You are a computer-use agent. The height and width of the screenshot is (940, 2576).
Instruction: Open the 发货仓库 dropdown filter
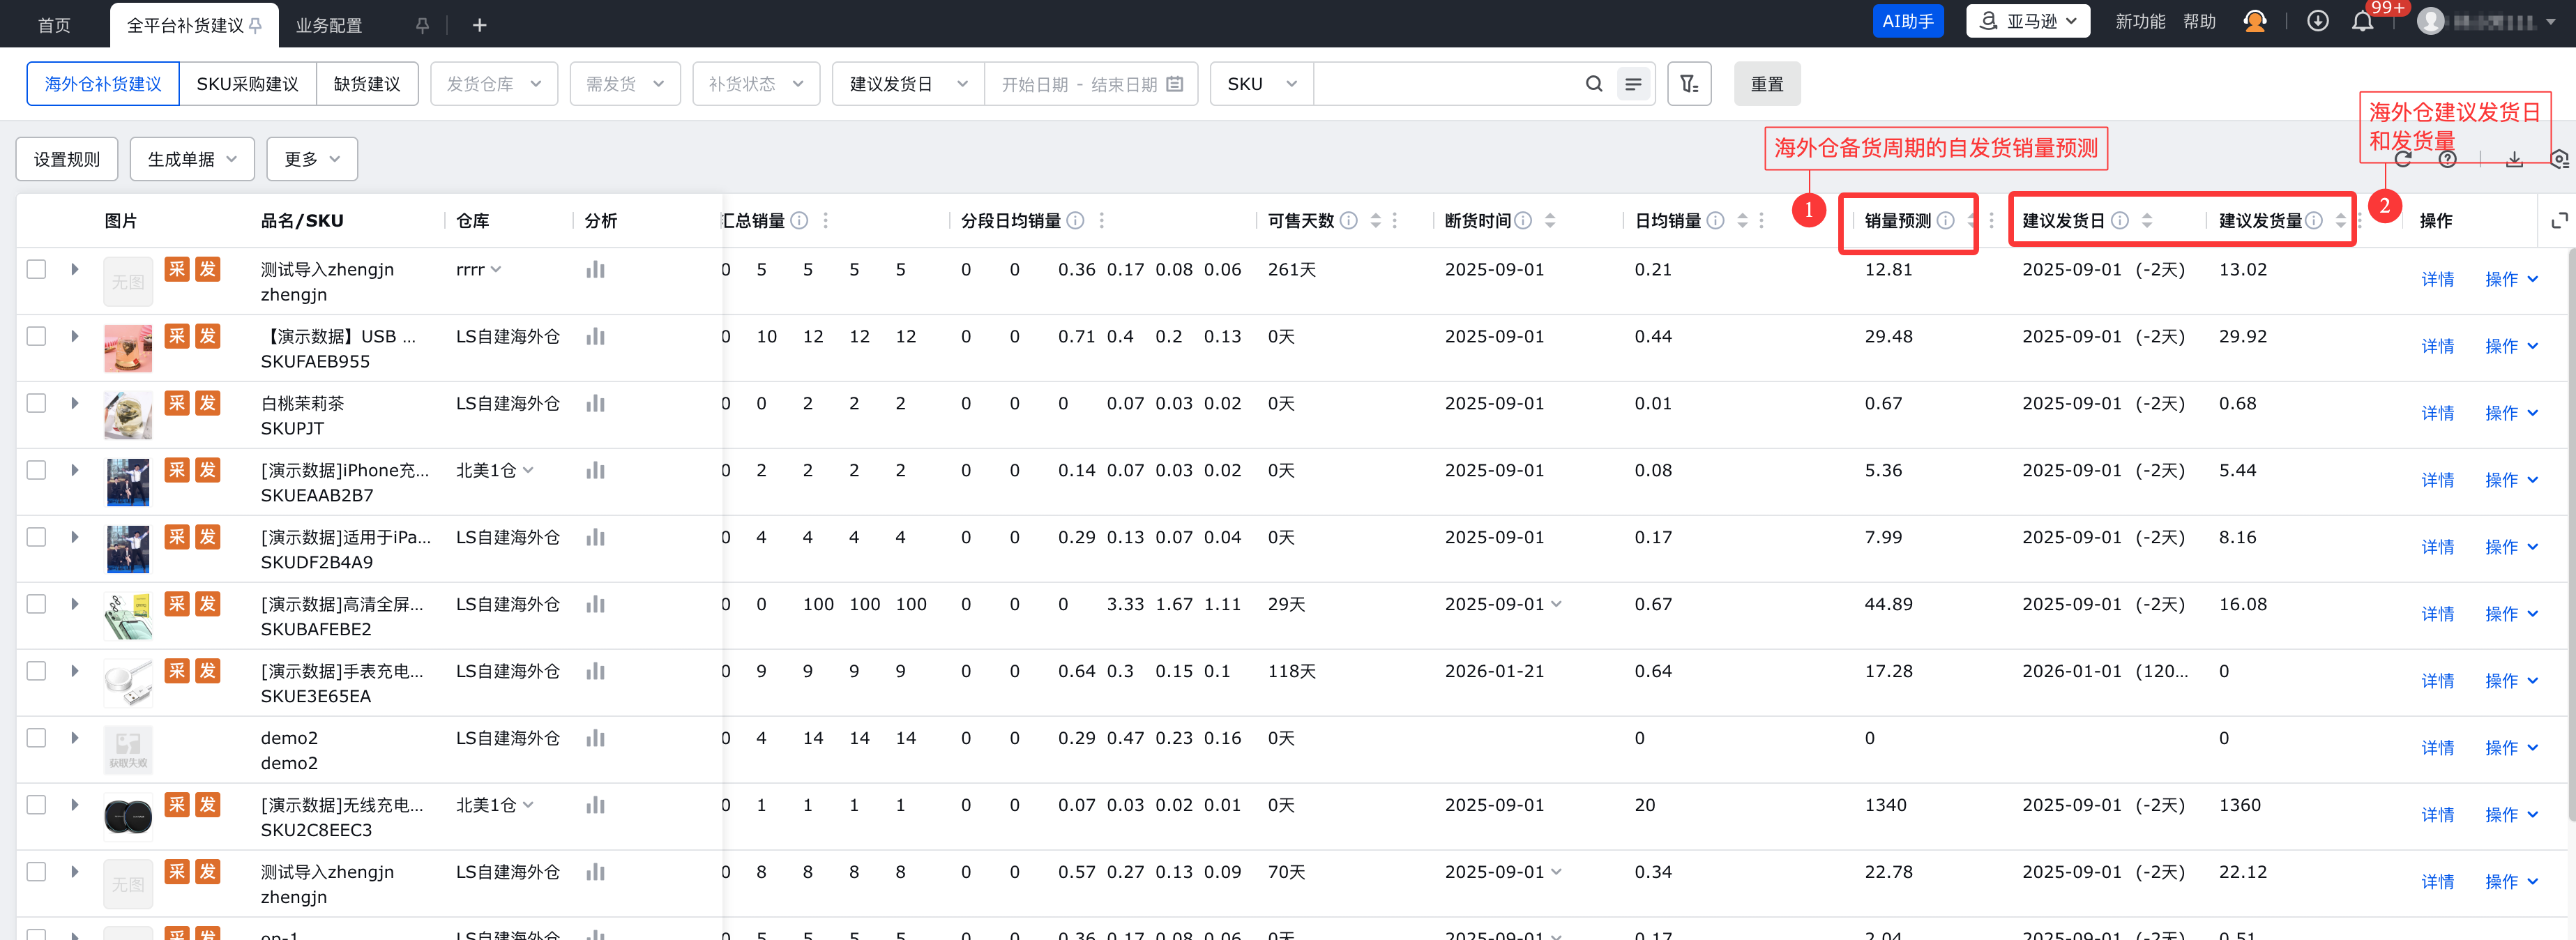494,84
